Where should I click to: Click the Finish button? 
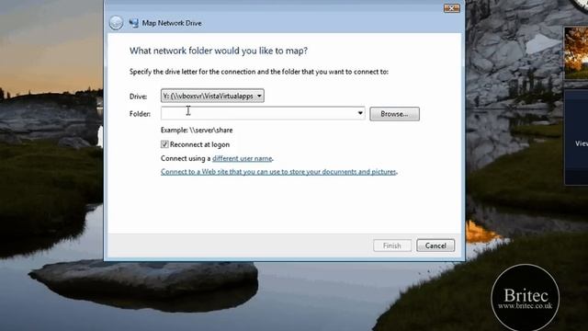tap(392, 245)
